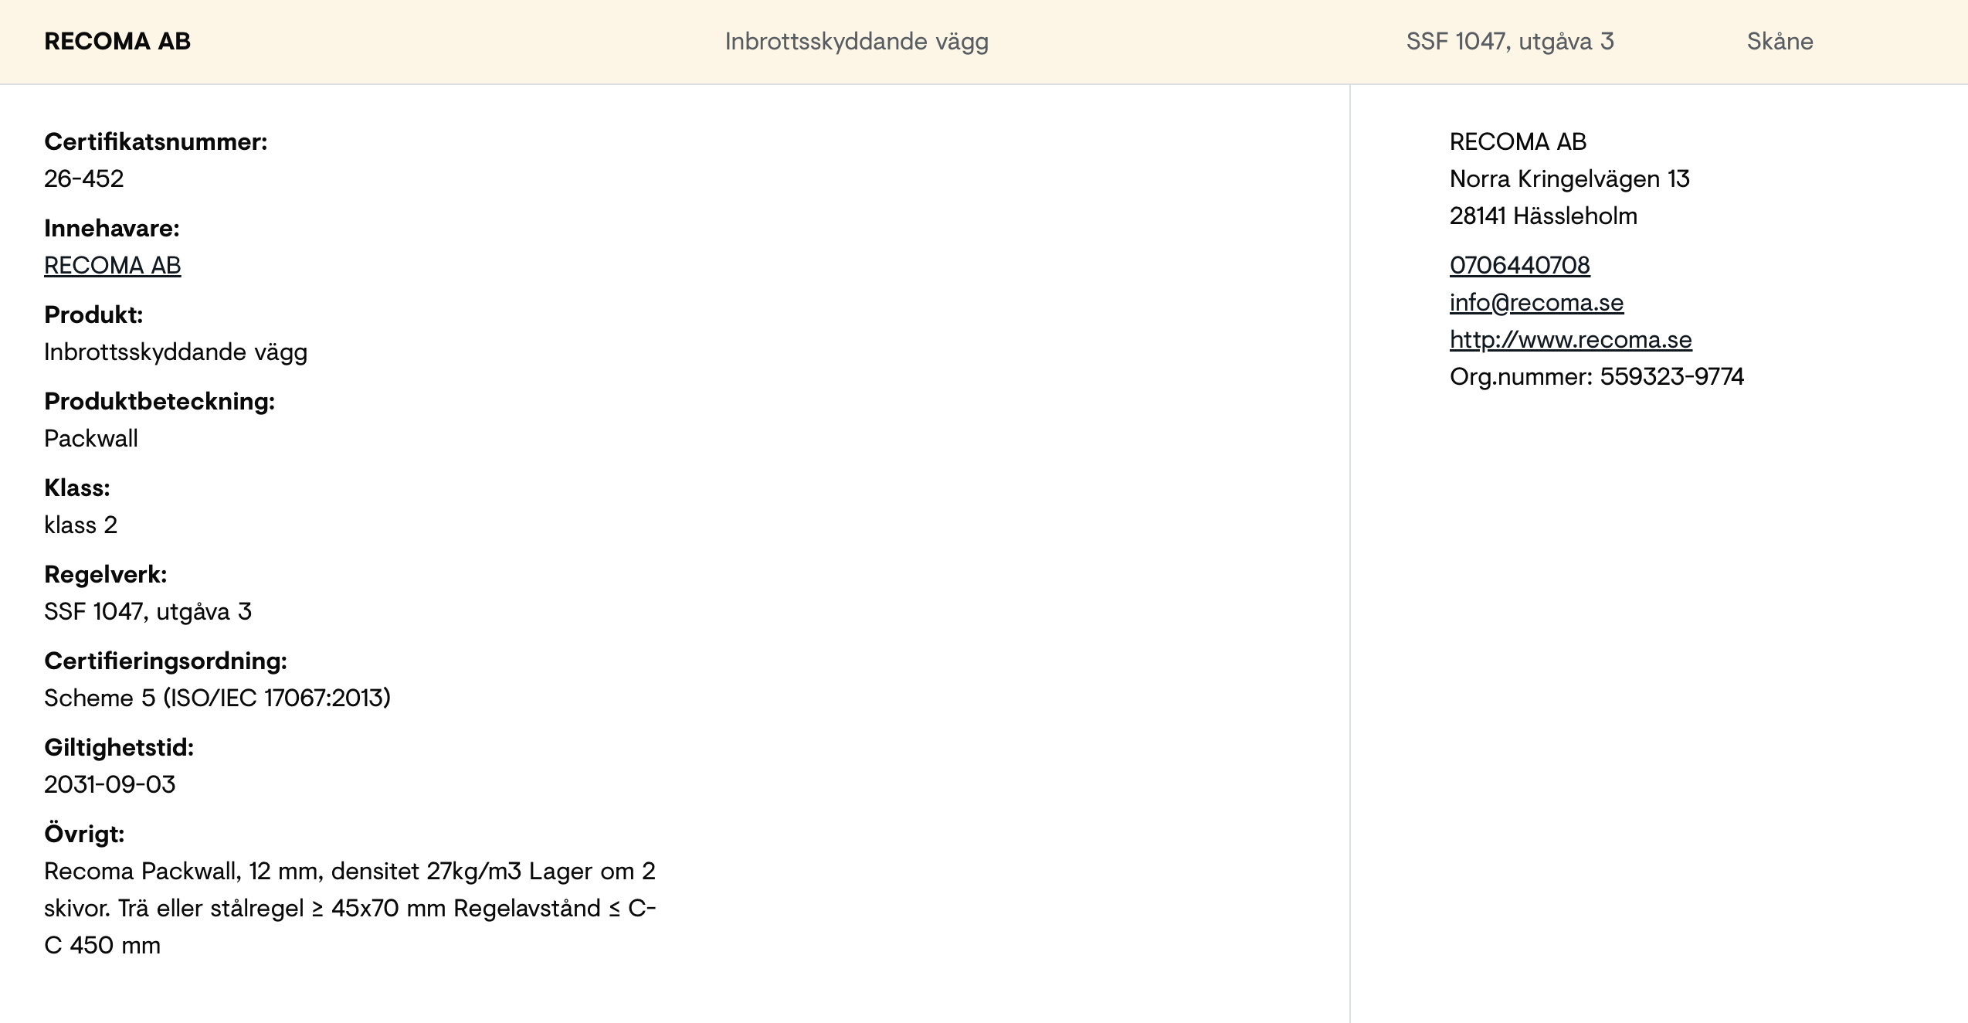Call the phone number 0706440708

coord(1520,265)
